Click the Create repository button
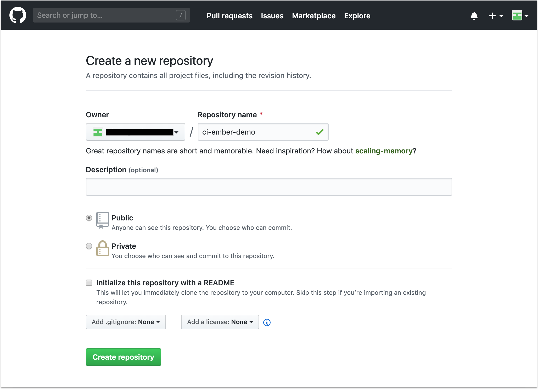Viewport: 538px width, 389px height. pyautogui.click(x=123, y=357)
